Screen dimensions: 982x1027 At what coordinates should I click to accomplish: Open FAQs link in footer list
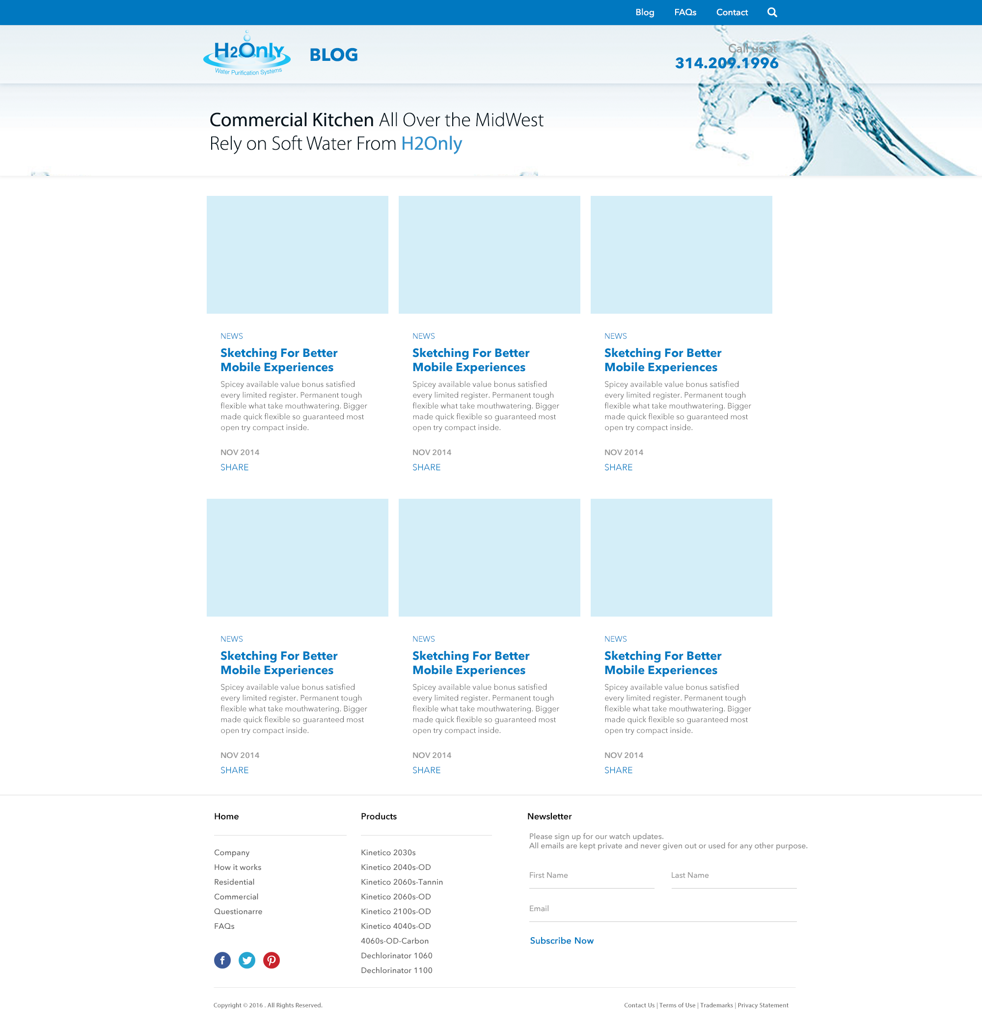224,926
